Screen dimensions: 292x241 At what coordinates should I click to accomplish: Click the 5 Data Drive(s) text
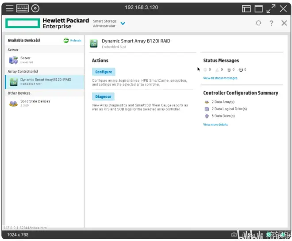(x=223, y=116)
